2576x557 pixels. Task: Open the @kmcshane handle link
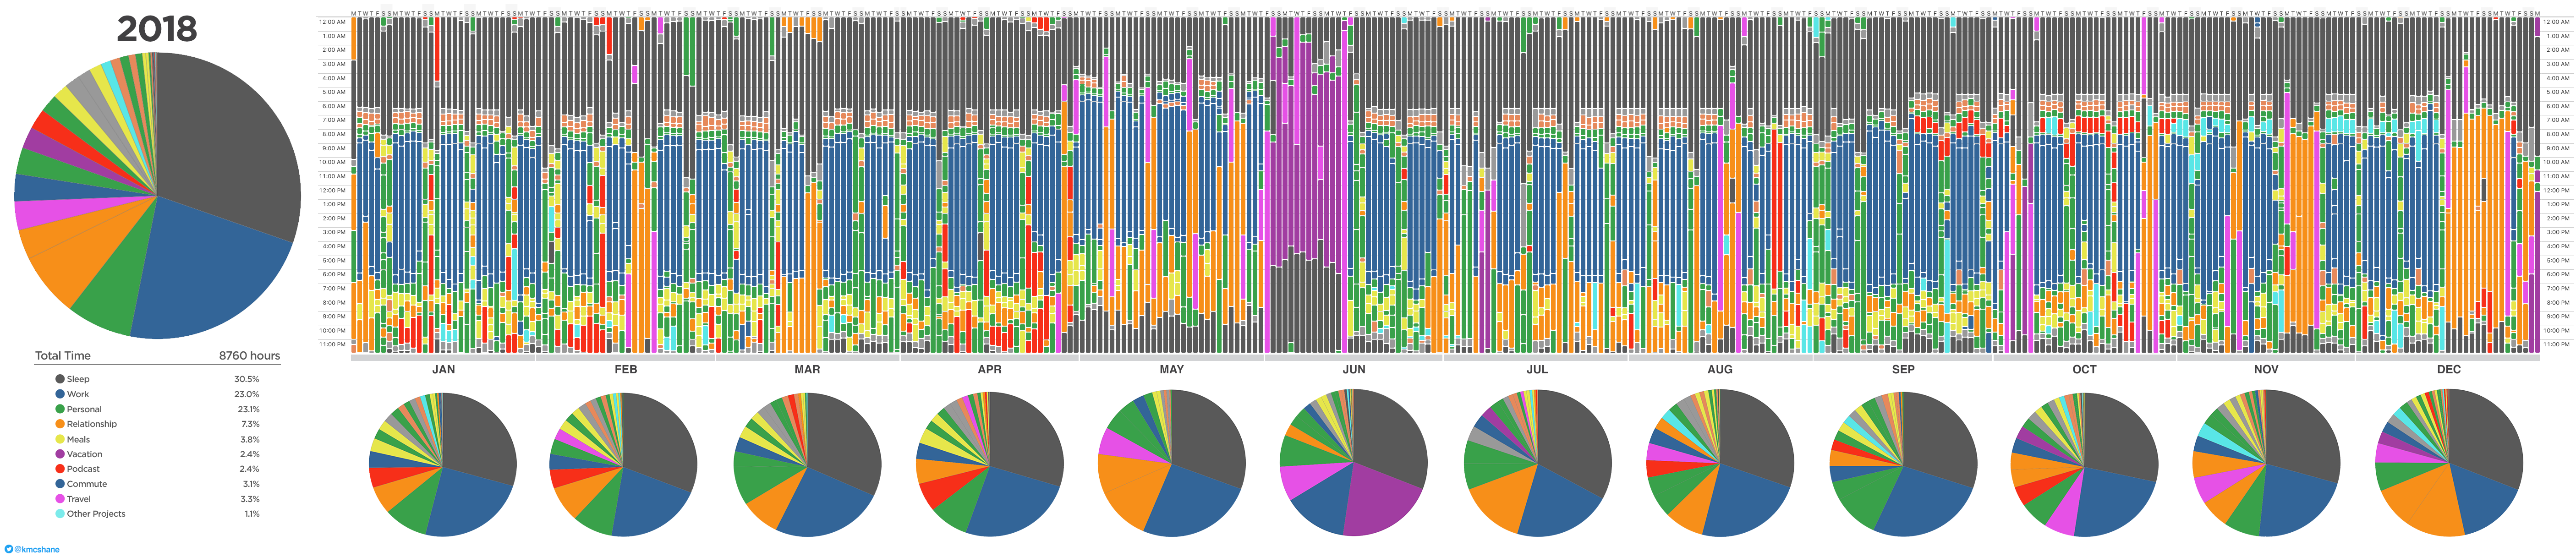click(37, 549)
